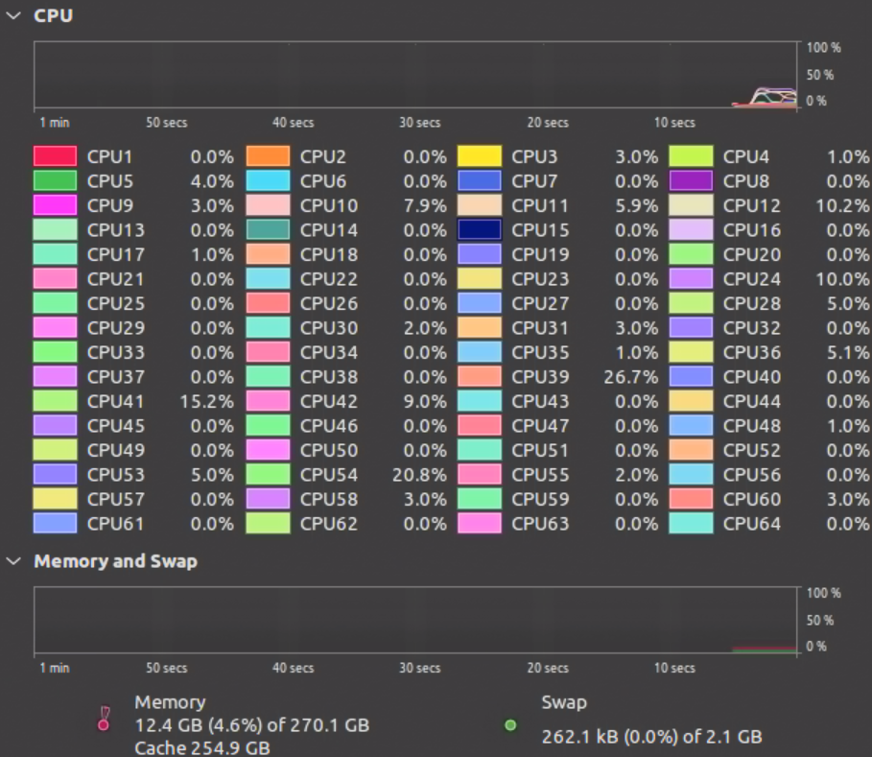Open the CPU57 yellow color swatch

coord(55,499)
